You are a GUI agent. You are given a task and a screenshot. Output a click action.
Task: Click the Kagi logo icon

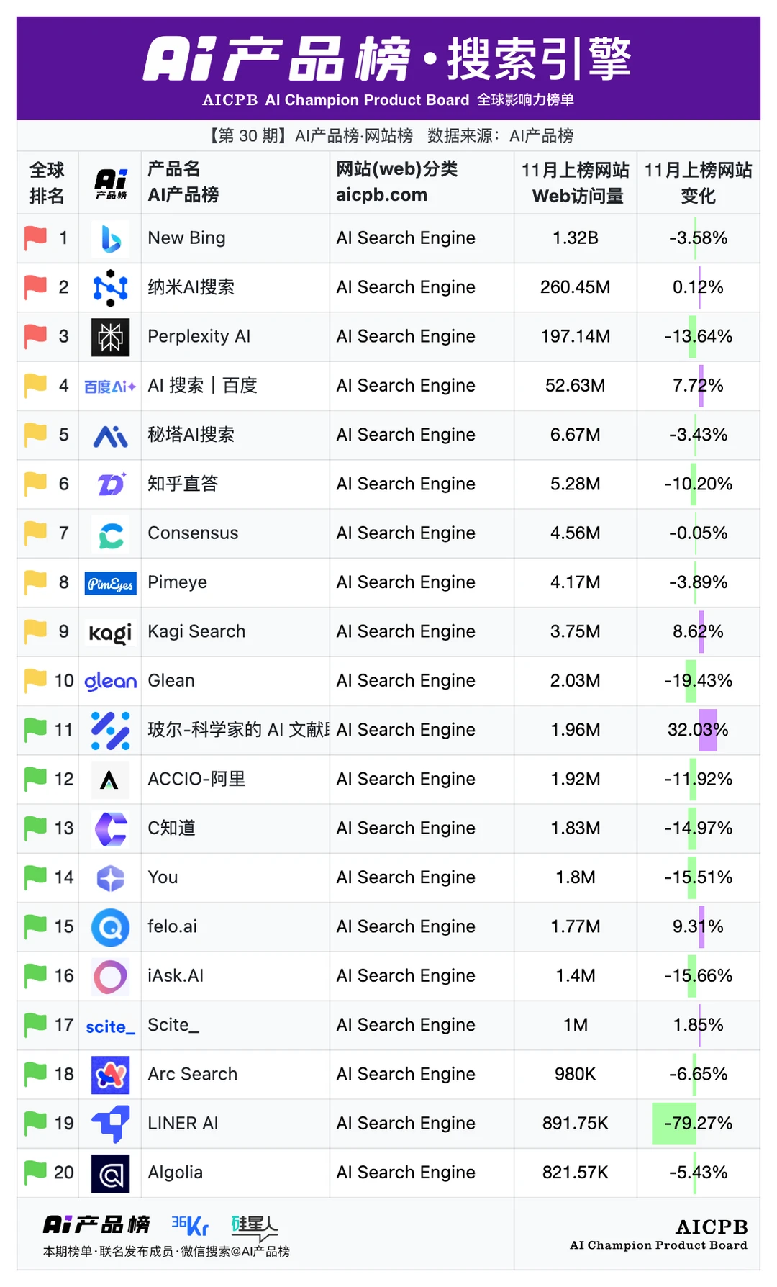[x=110, y=633]
